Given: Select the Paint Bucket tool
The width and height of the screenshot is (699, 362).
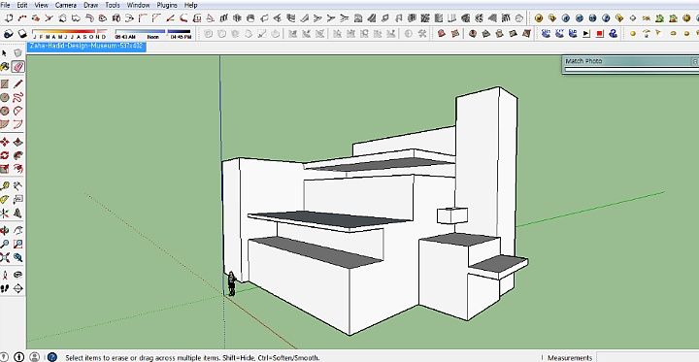Looking at the screenshot, I should pos(5,67).
